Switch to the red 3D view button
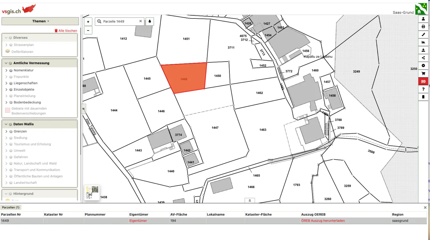Image resolution: width=430 pixels, height=240 pixels. pos(423,81)
